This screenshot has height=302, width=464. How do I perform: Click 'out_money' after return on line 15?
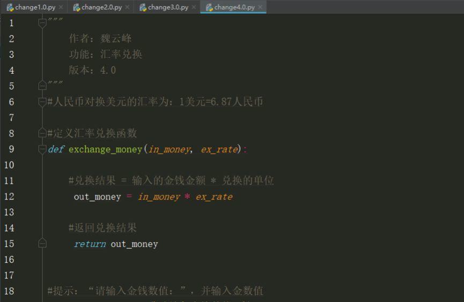[134, 244]
